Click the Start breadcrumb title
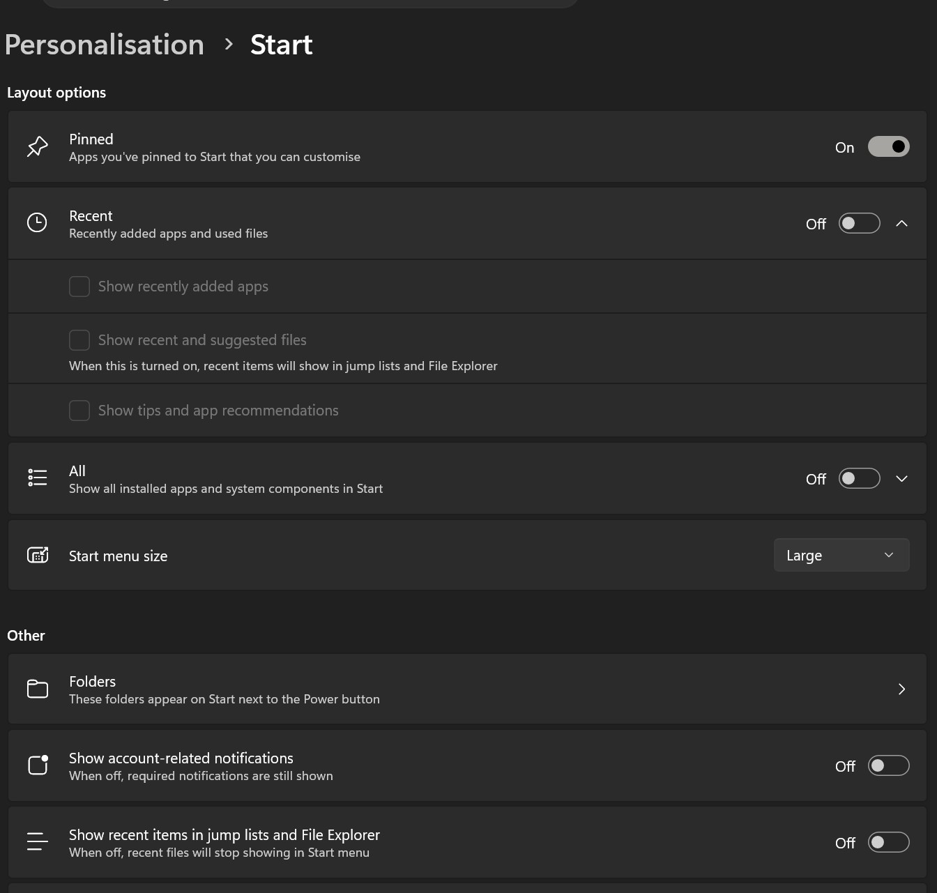This screenshot has width=937, height=893. click(282, 45)
